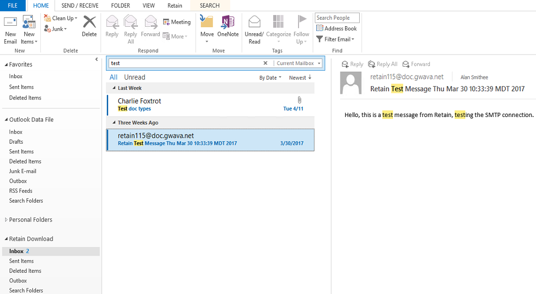Open the RSS Feeds folder
536x294 pixels.
pos(21,191)
